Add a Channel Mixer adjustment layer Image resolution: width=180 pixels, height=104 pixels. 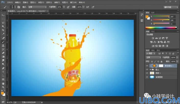click(165, 42)
